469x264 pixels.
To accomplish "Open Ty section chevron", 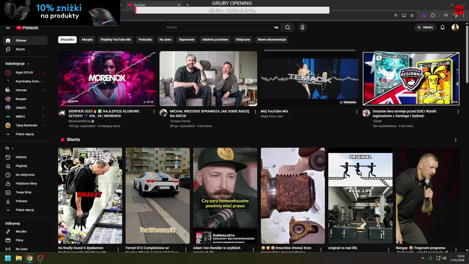I will (x=12, y=148).
